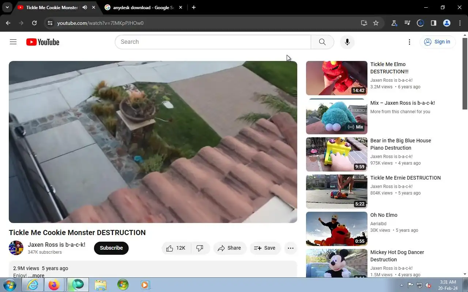Open the Oh No Elmo thumbnail
The image size is (468, 292).
tap(337, 229)
